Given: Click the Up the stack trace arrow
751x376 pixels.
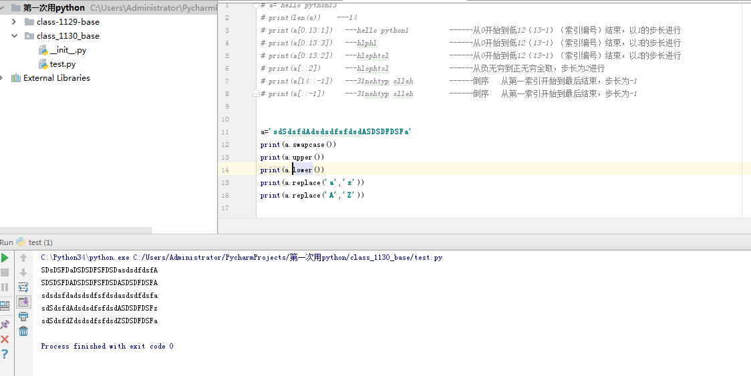Looking at the screenshot, I should pyautogui.click(x=23, y=258).
